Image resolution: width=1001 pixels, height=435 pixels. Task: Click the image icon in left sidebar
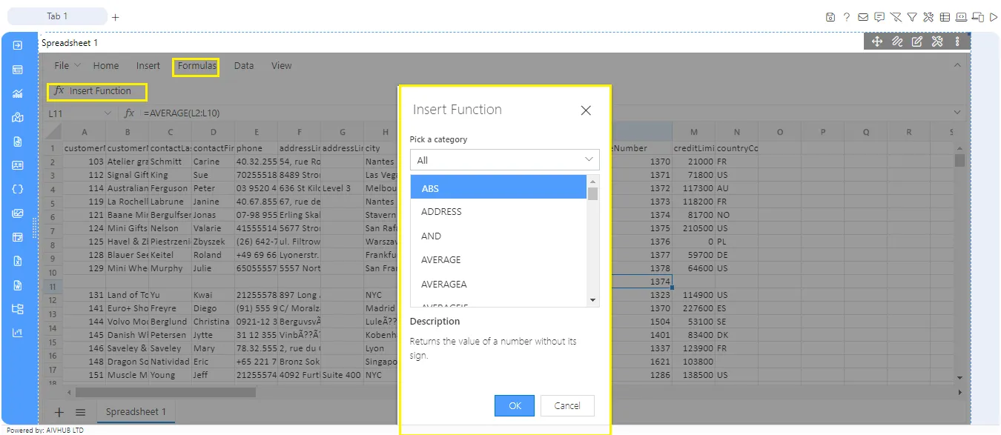18,213
